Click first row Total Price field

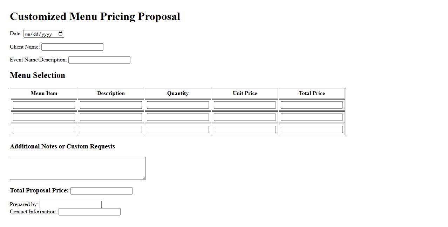(x=312, y=105)
